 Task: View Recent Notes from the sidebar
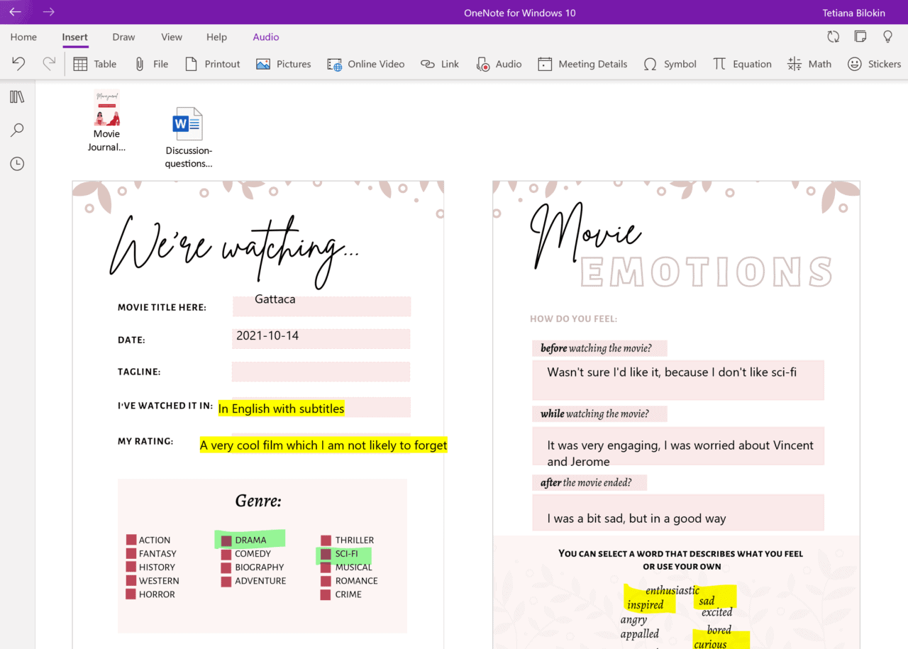(17, 164)
